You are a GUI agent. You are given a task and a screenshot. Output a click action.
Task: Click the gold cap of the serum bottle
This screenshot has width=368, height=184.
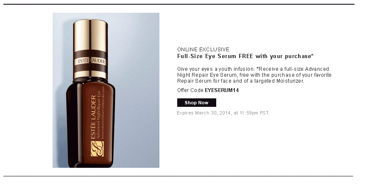coord(91,49)
